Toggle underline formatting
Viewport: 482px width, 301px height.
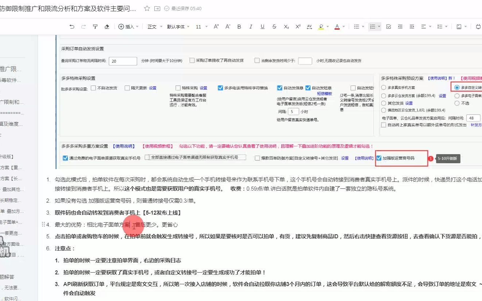pyautogui.click(x=262, y=27)
